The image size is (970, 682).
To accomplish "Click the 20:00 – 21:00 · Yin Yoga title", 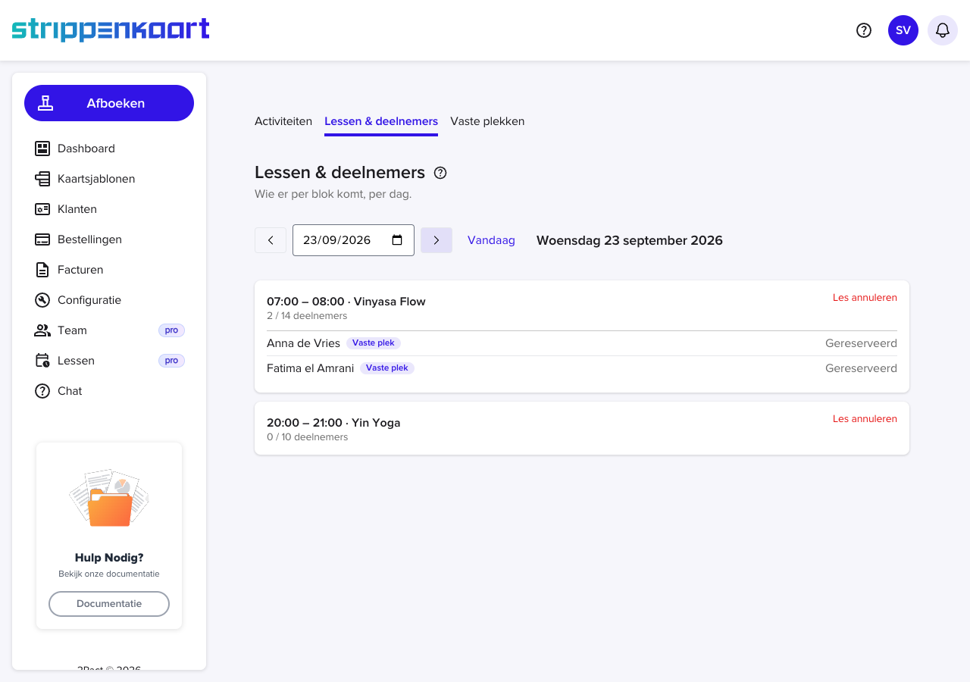I will (x=333, y=423).
